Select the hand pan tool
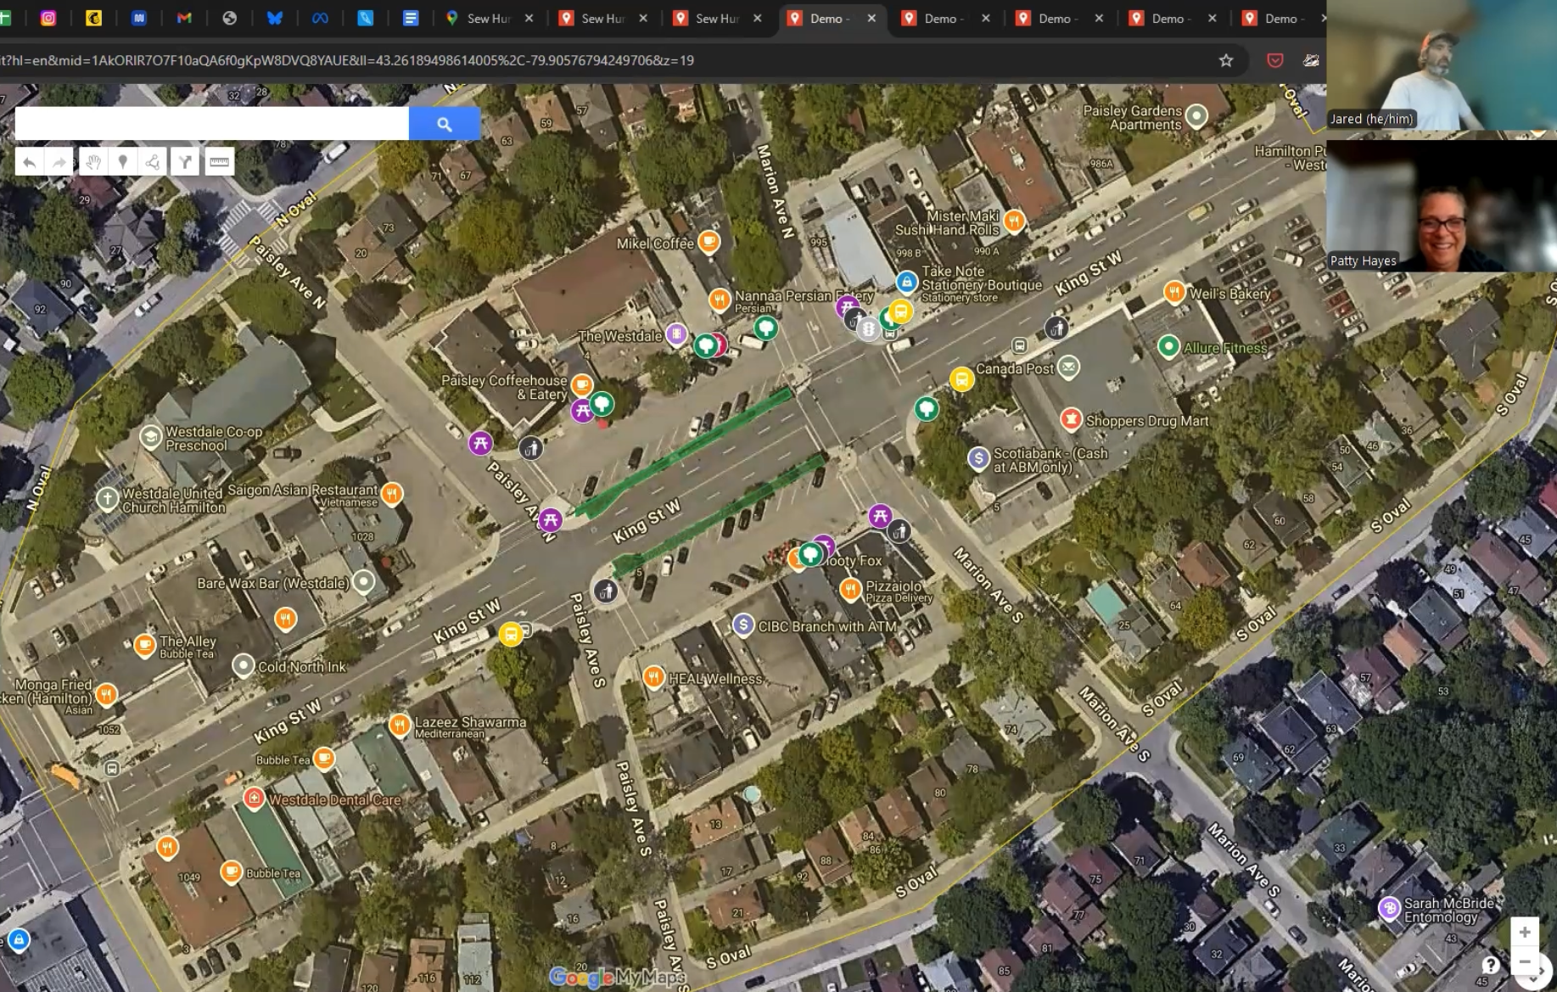This screenshot has width=1557, height=992. tap(92, 162)
